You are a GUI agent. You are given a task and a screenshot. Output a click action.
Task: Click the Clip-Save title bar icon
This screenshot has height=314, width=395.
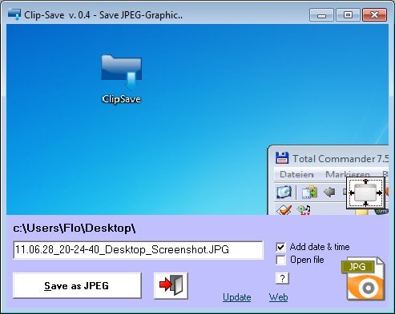(x=14, y=14)
